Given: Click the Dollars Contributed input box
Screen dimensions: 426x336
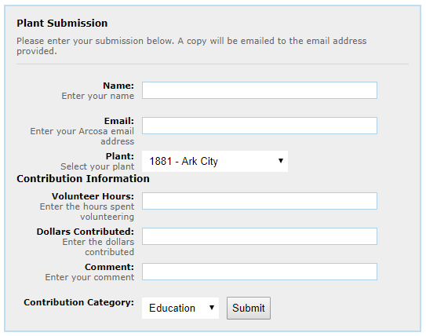Looking at the screenshot, I should click(260, 236).
